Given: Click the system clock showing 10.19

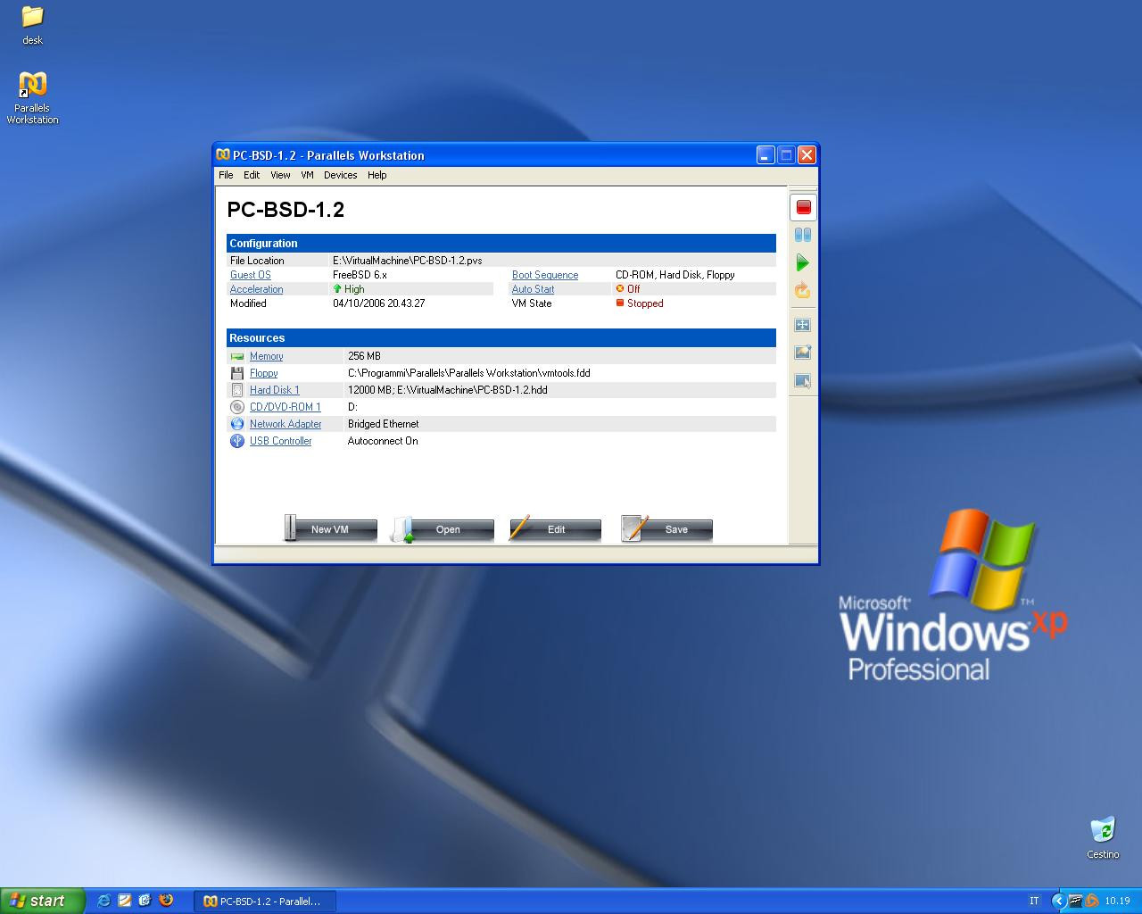Looking at the screenshot, I should tap(1117, 901).
